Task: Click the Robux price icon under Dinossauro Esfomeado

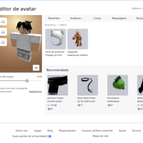Action: [109, 105]
